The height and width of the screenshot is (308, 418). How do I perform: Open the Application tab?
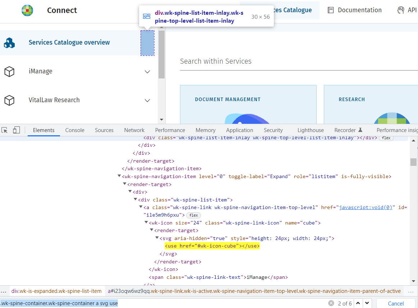coord(240,130)
